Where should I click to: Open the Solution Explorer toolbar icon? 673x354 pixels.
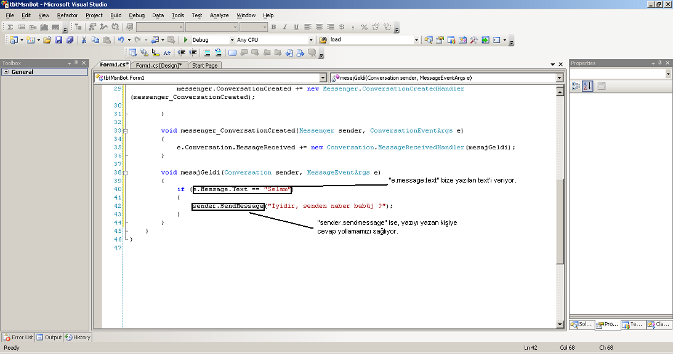[x=429, y=40]
